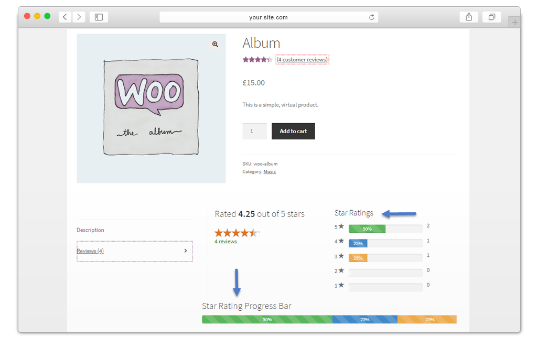The width and height of the screenshot is (537, 337).
Task: Click the 5 star row label
Action: pos(339,226)
